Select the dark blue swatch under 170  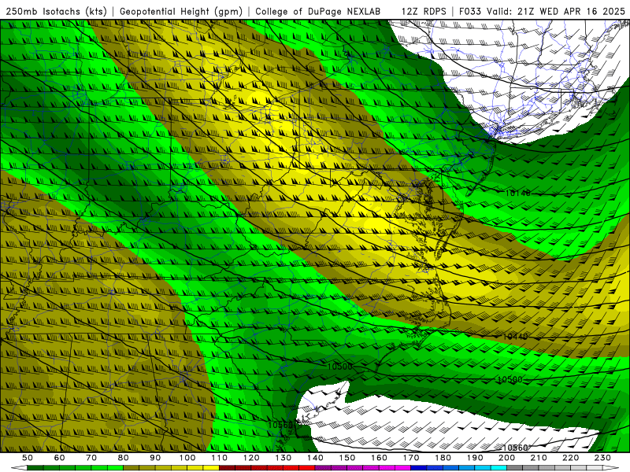419,468
